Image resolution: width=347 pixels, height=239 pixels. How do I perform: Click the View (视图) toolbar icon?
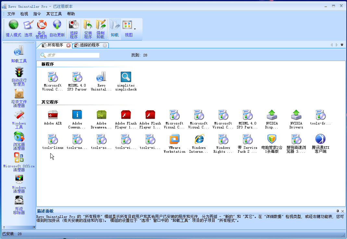(129, 28)
